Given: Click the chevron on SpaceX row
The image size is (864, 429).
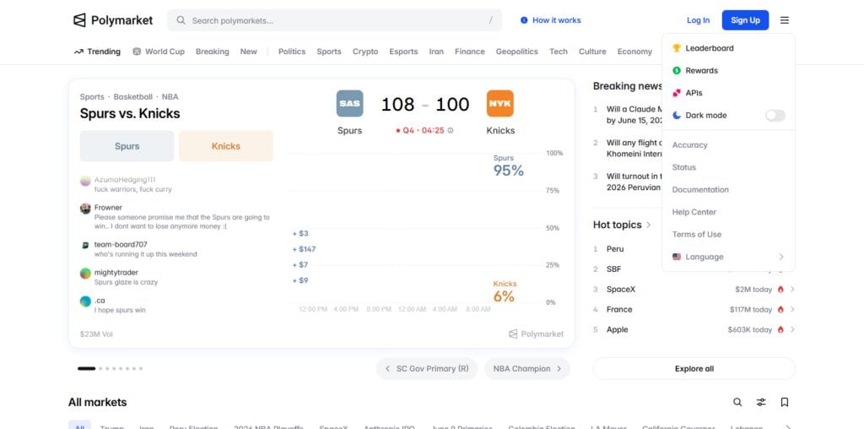Looking at the screenshot, I should [792, 290].
